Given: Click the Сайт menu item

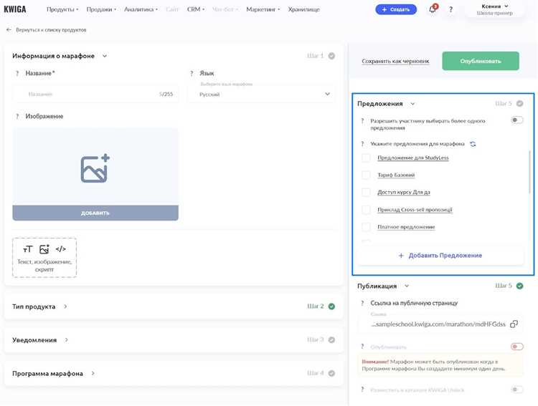Looking at the screenshot, I should (172, 9).
